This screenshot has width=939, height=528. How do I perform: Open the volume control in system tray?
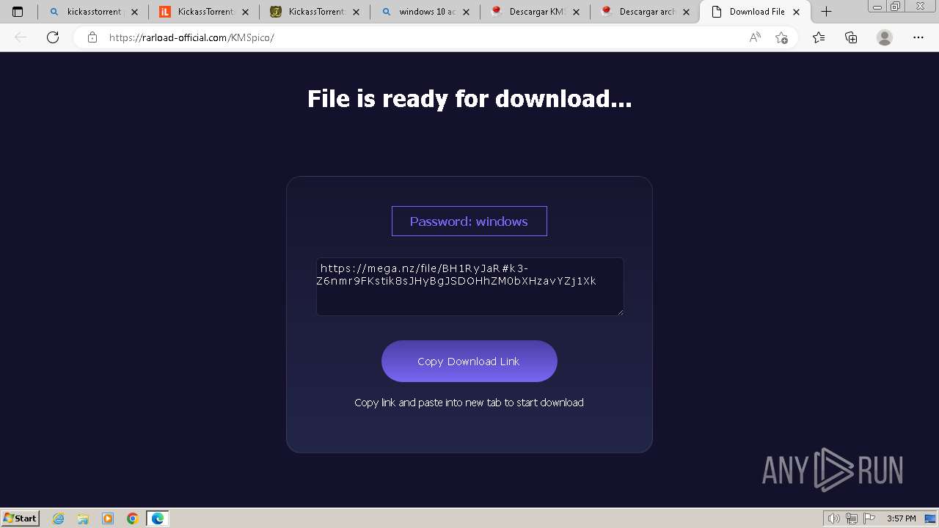pyautogui.click(x=834, y=518)
